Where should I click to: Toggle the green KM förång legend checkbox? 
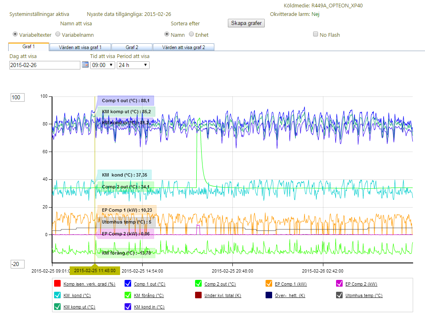pyautogui.click(x=127, y=295)
